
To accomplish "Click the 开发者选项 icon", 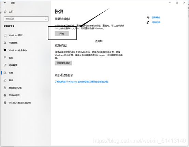I will [x=5, y=95].
